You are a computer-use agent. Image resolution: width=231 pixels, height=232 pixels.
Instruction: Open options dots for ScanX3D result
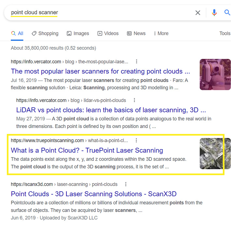point(126,184)
